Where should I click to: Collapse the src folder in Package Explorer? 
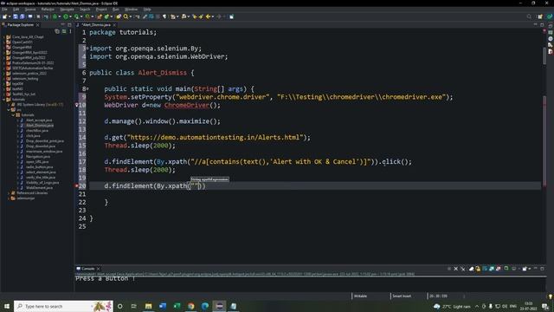point(9,110)
